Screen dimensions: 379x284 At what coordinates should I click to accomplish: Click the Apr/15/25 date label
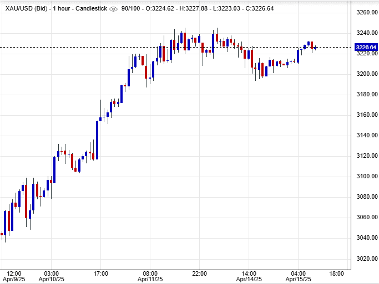[298, 280]
